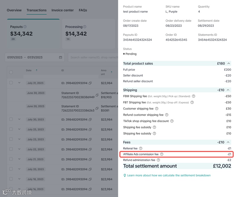Check the July 25, 2023 row checkbox
The height and width of the screenshot is (197, 241).
pos(11,129)
